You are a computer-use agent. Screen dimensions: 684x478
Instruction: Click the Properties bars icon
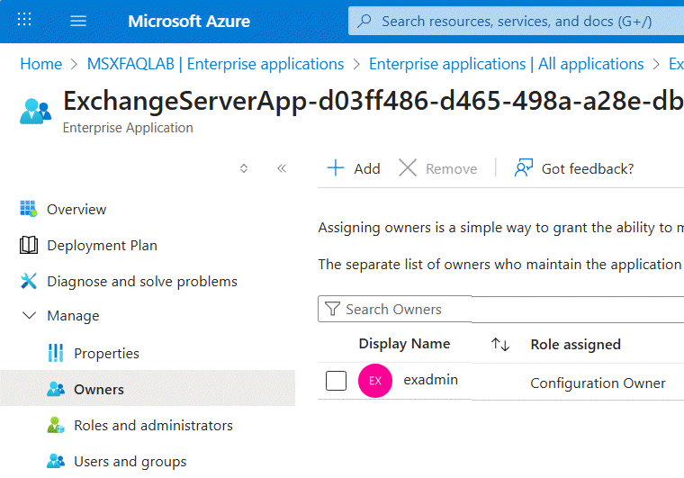(x=56, y=353)
